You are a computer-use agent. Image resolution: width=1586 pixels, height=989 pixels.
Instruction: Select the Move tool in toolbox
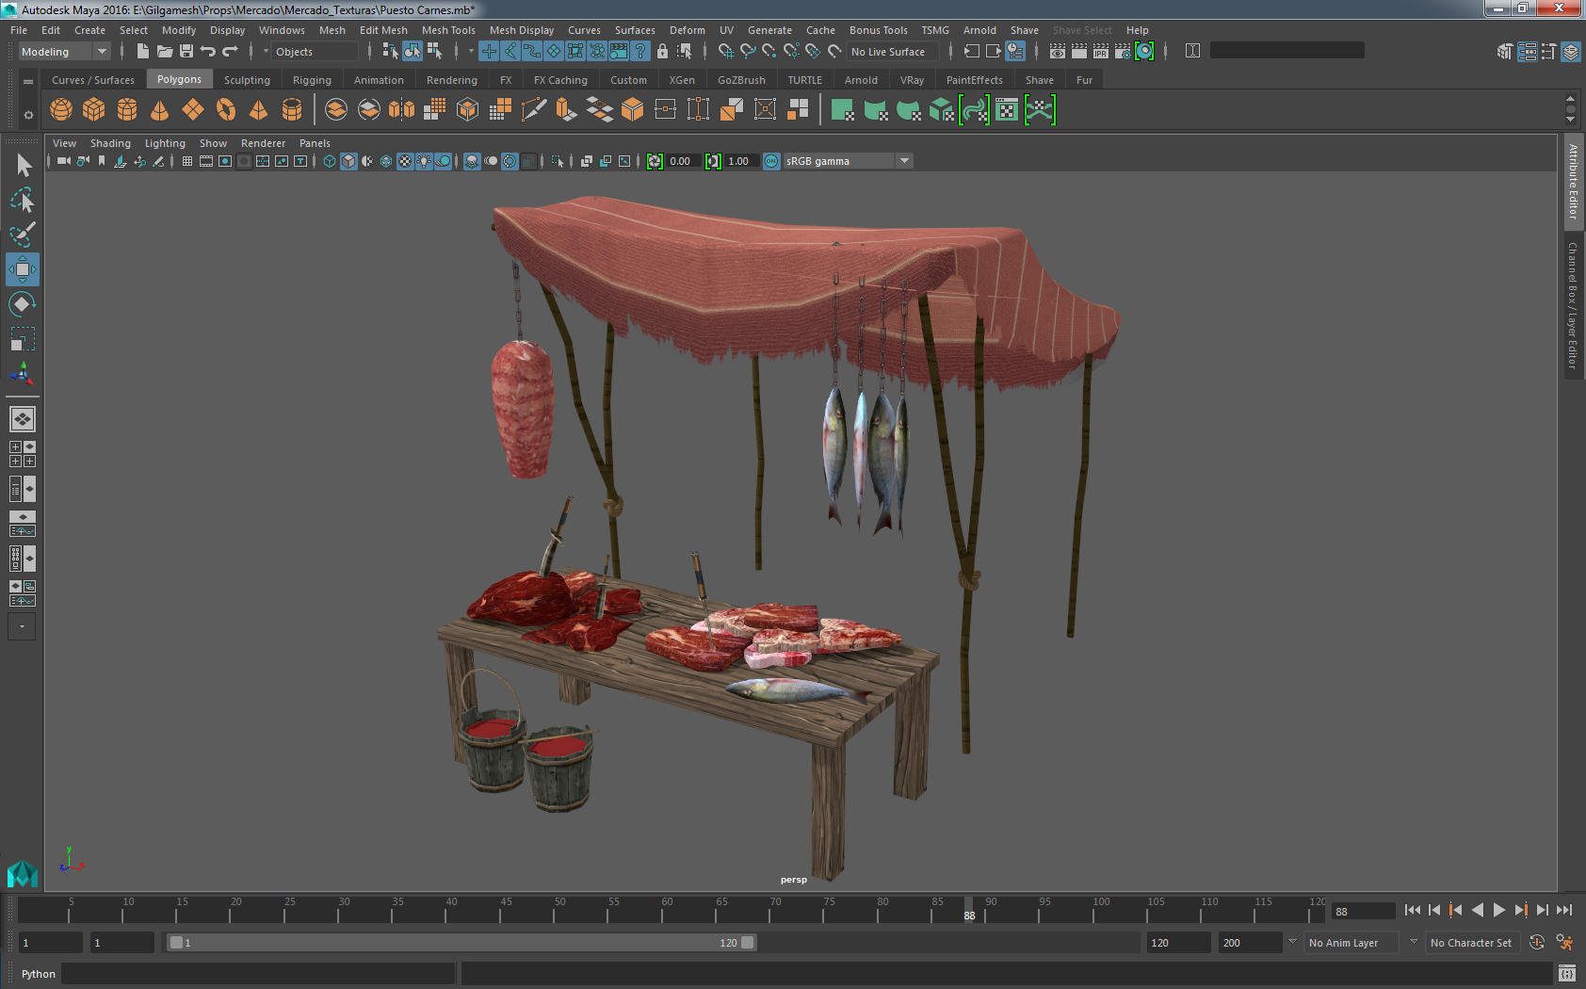pos(22,269)
